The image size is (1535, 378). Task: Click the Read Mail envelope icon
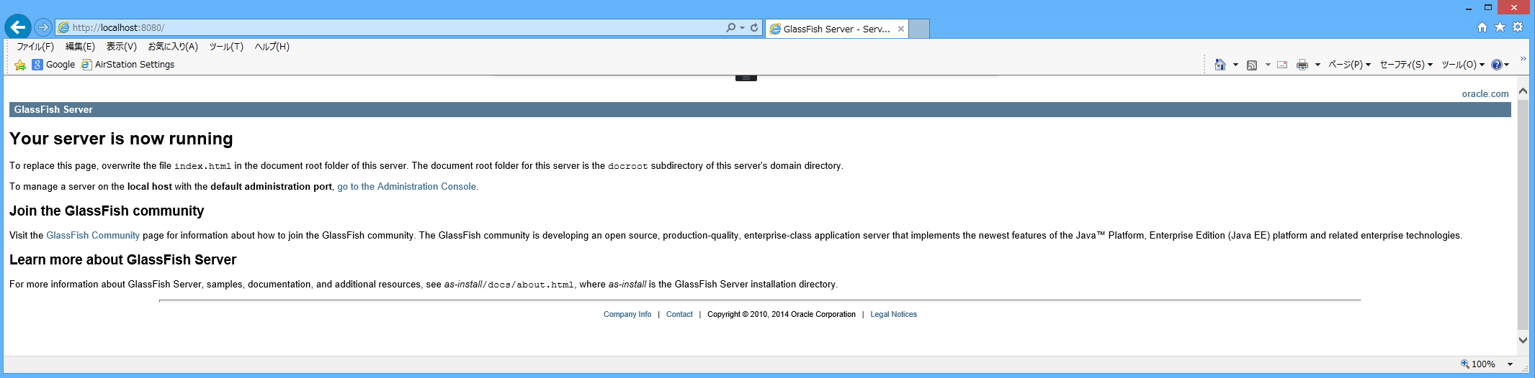point(1282,65)
